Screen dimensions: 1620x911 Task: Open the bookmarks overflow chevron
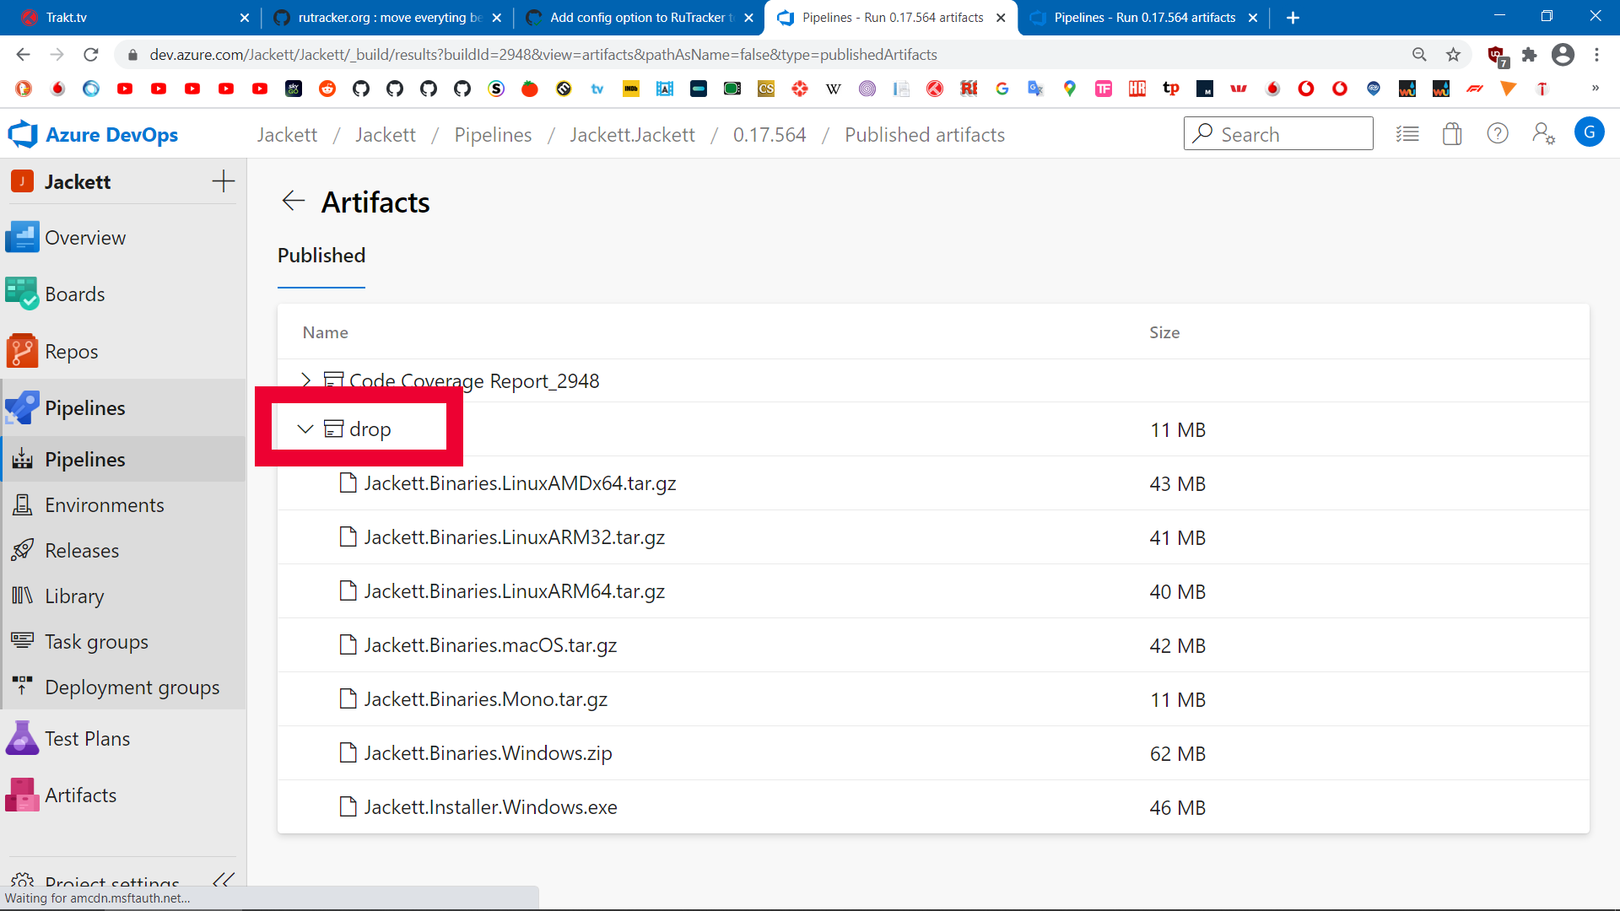coord(1596,89)
